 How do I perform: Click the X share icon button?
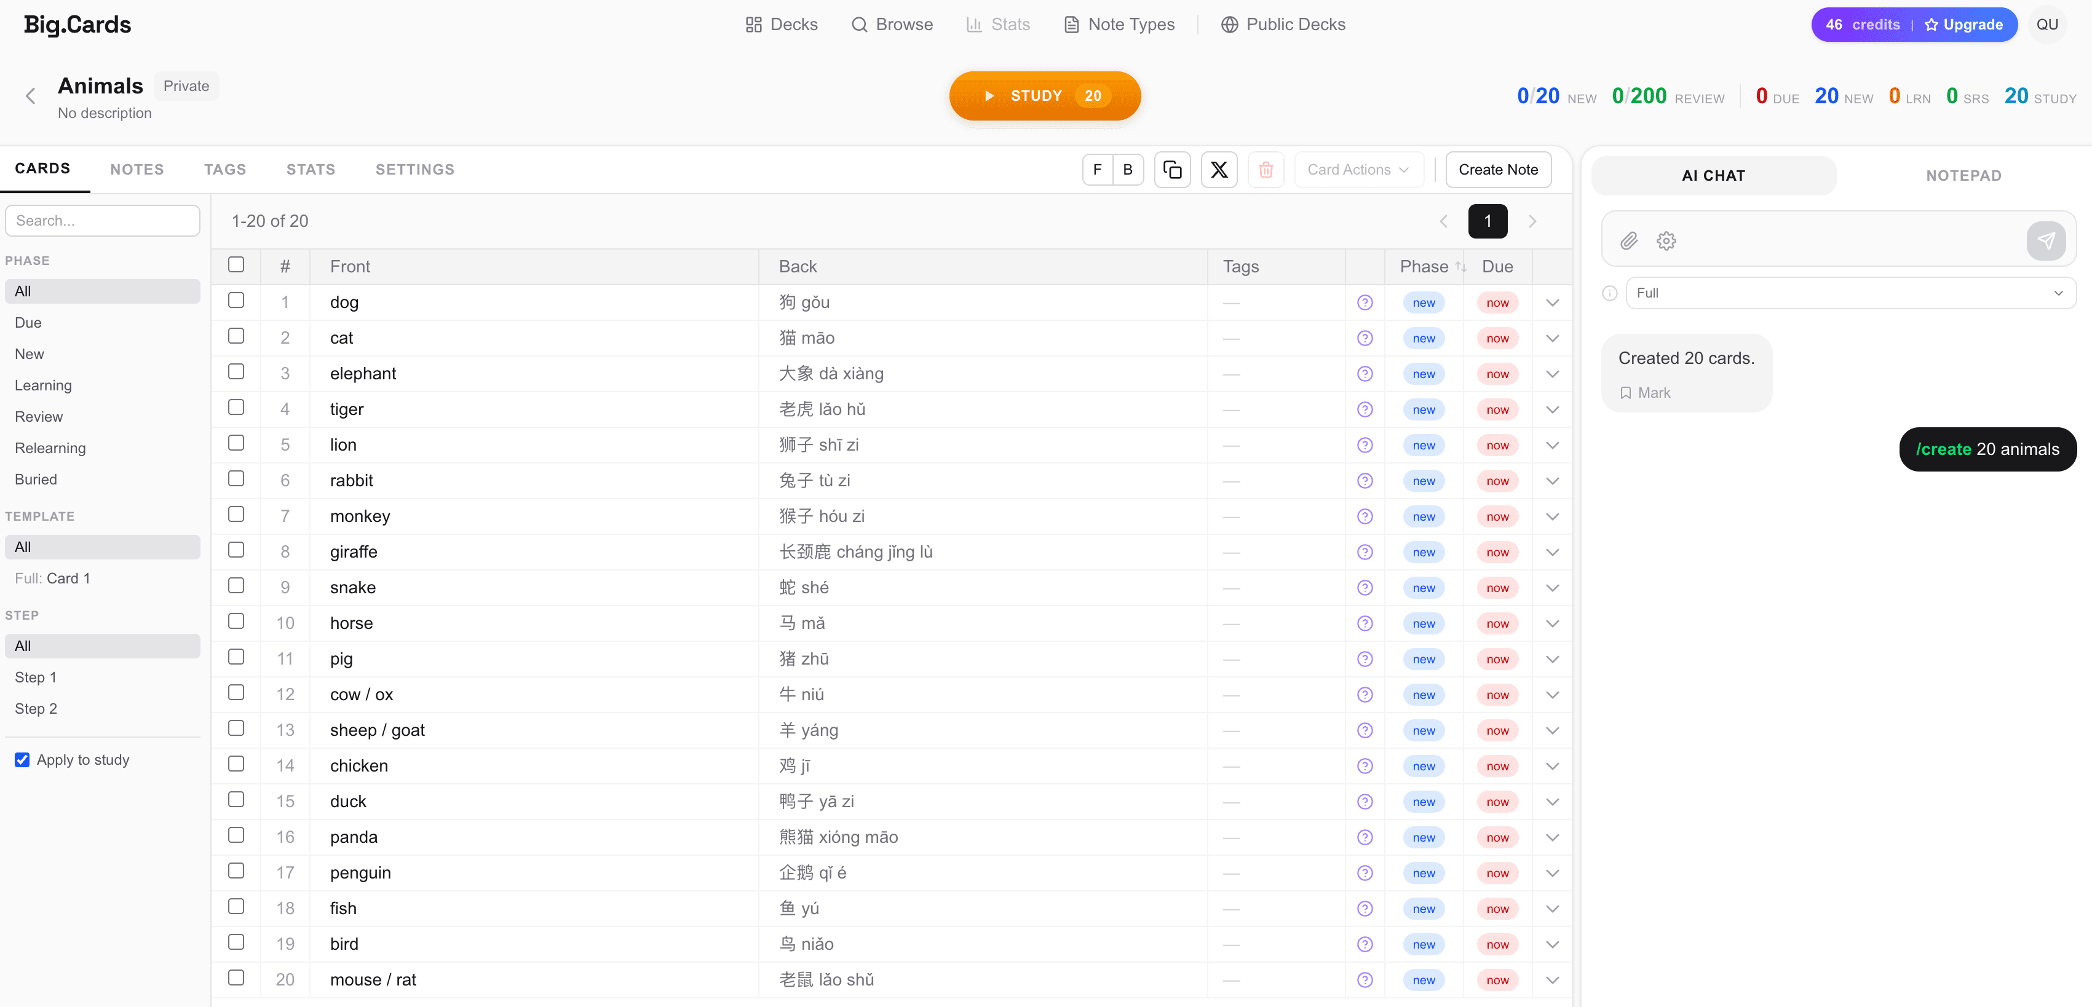1218,170
